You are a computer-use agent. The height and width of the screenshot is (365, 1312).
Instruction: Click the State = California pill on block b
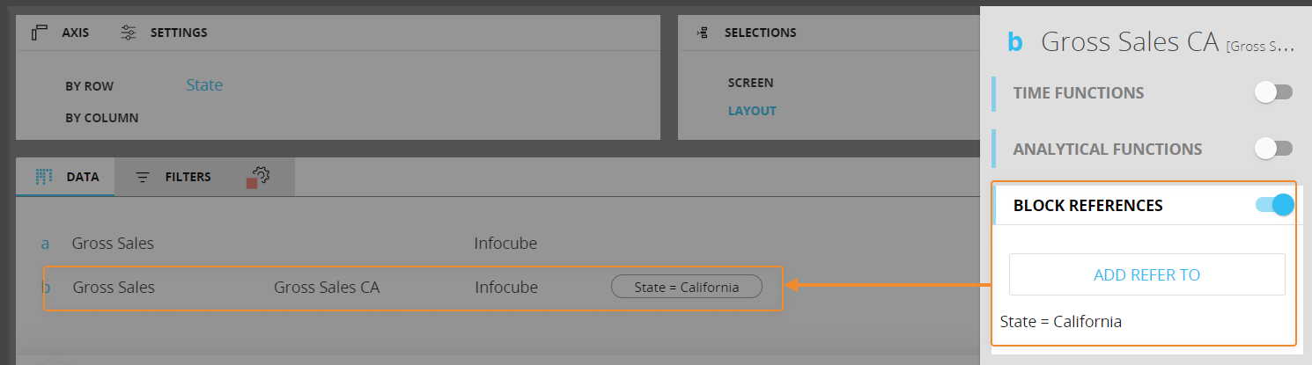686,287
